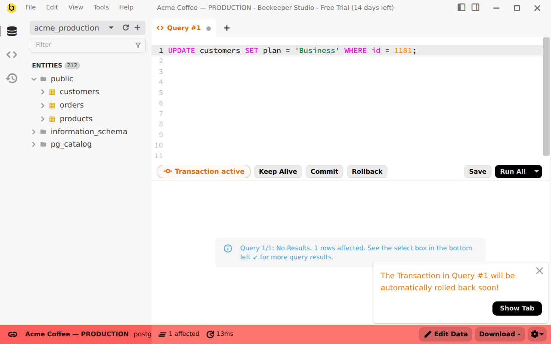Click the unsaved-changes dot on Query #1 tab
The width and height of the screenshot is (551, 344).
click(209, 28)
